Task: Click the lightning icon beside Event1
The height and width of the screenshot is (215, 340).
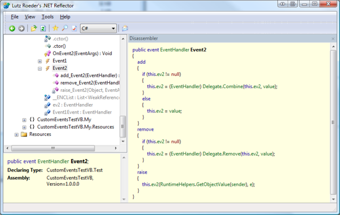Action: pos(47,61)
